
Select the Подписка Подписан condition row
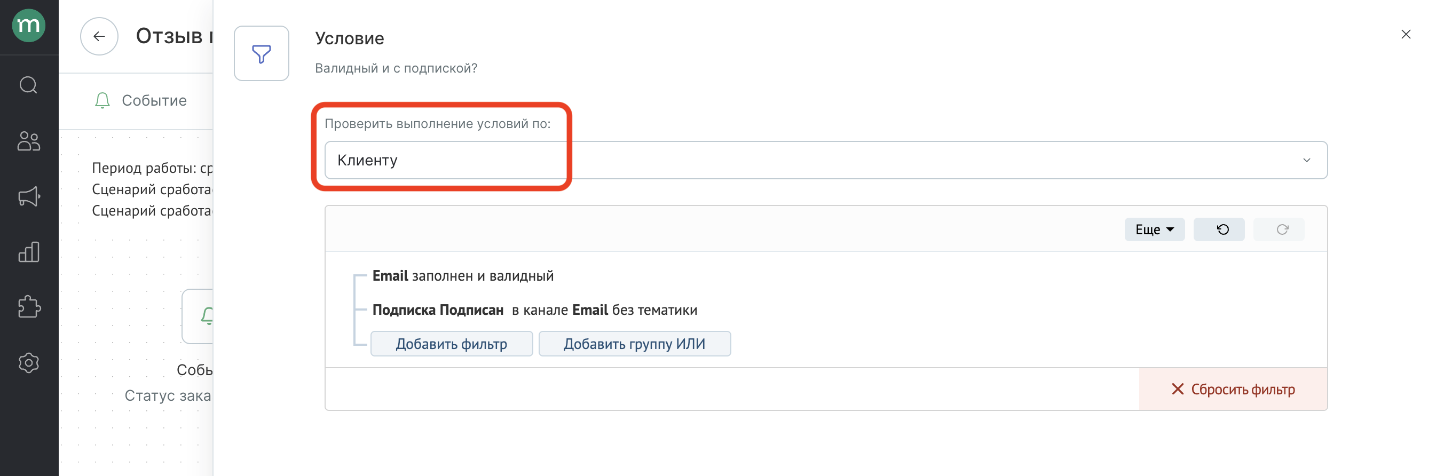click(x=534, y=310)
